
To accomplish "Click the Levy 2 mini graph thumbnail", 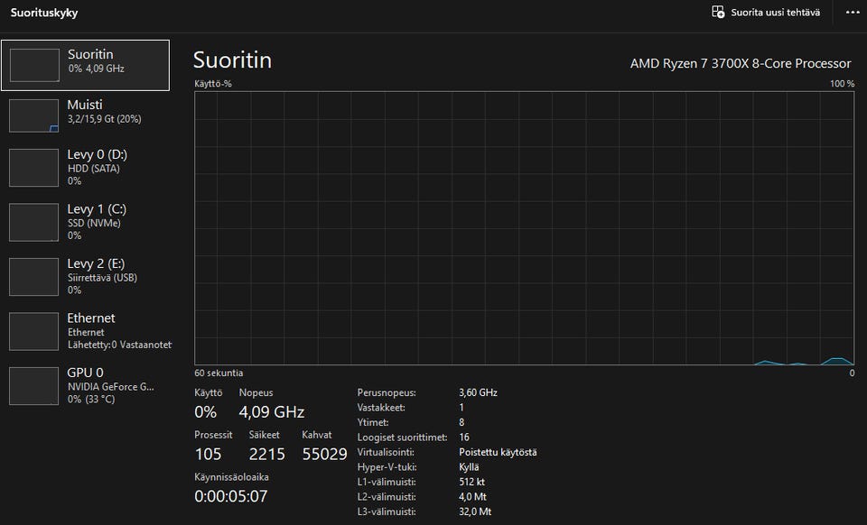I will click(33, 277).
